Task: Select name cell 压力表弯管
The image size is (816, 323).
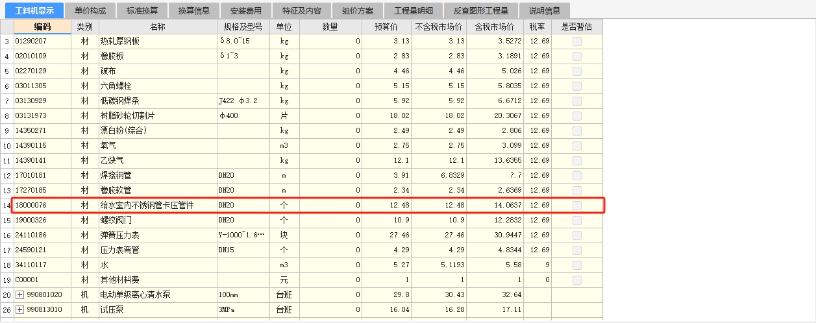Action: (158, 250)
